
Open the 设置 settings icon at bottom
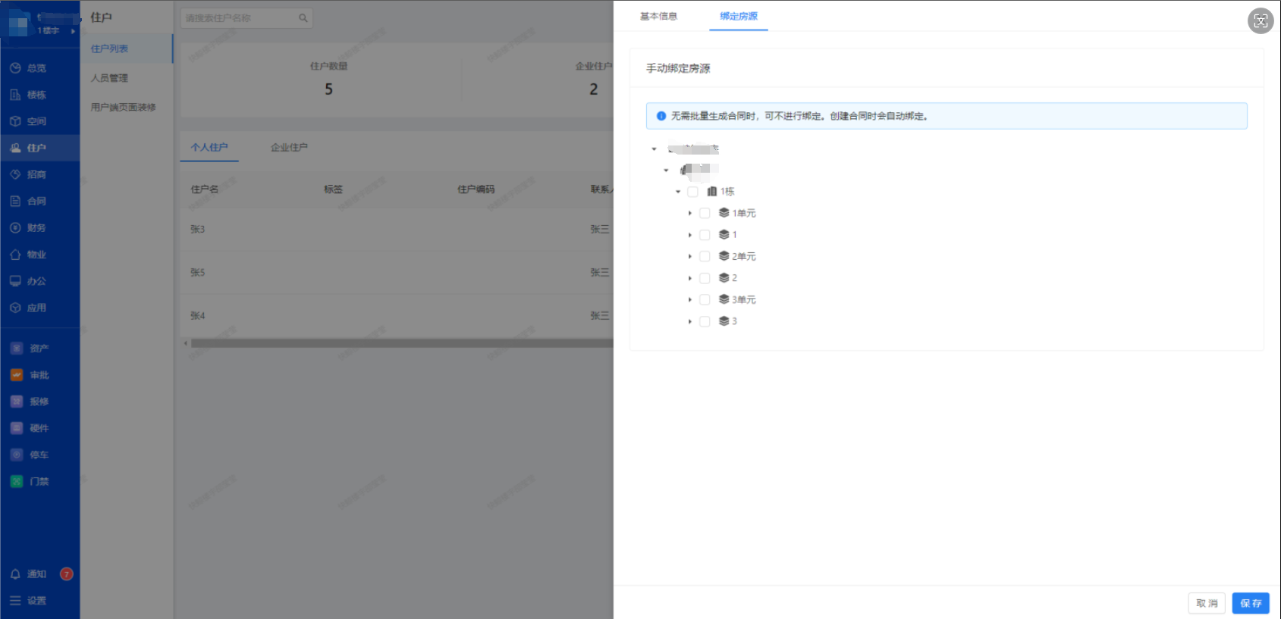pyautogui.click(x=15, y=601)
